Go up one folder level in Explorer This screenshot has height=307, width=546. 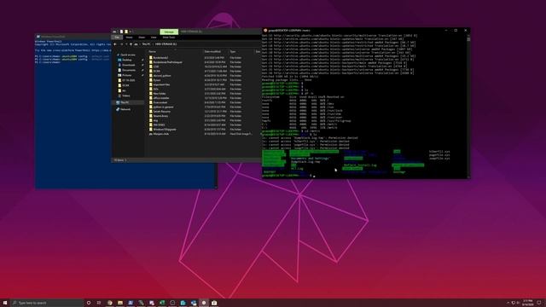click(131, 44)
